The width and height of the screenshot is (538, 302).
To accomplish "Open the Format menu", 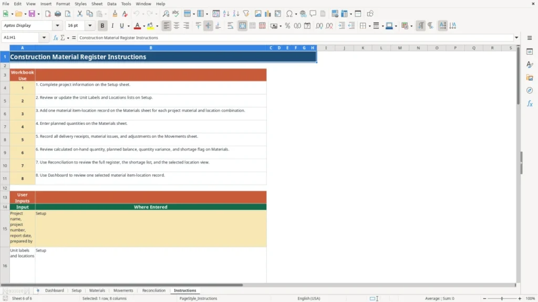I will (63, 4).
